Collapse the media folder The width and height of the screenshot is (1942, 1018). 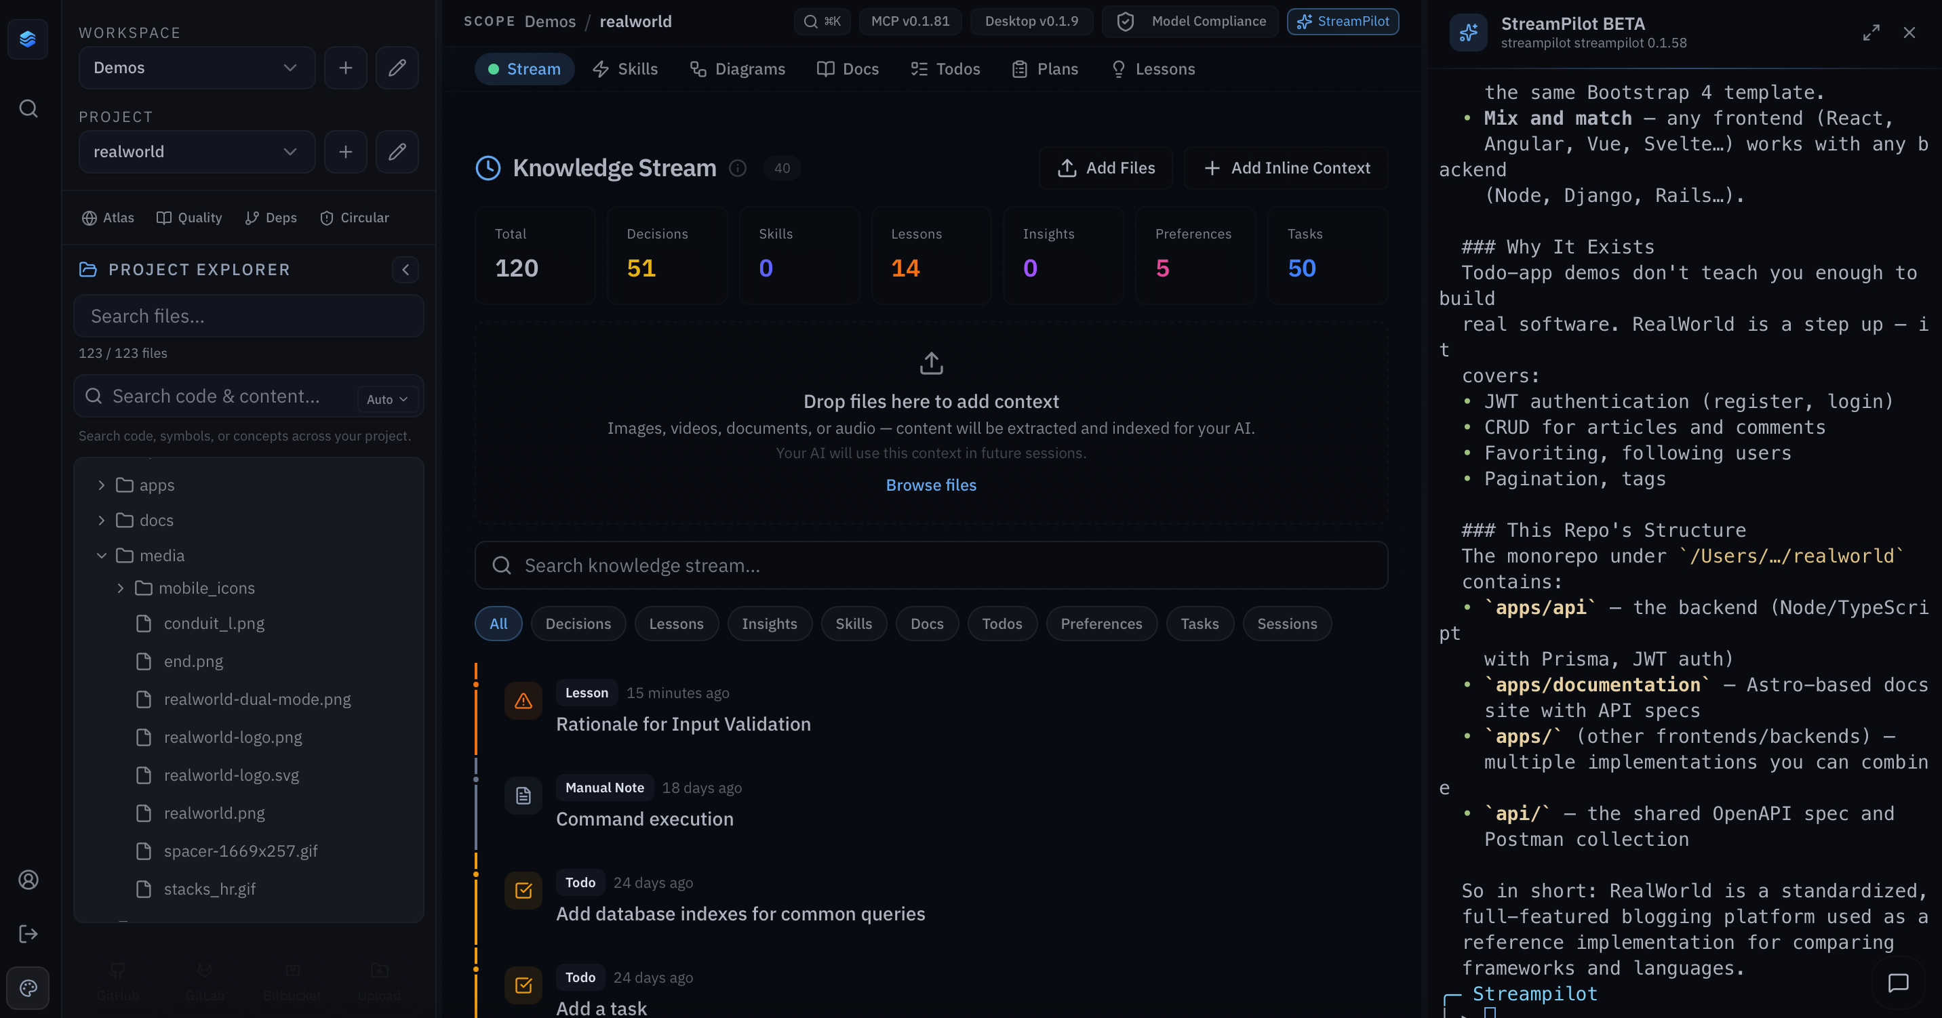(x=102, y=555)
